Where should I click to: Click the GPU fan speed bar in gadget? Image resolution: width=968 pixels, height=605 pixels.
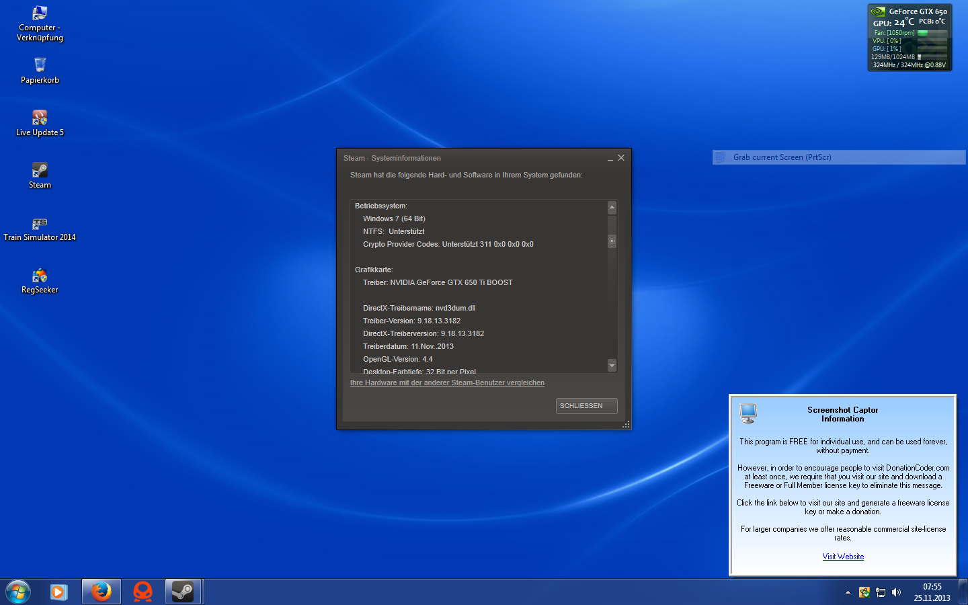[x=932, y=32]
